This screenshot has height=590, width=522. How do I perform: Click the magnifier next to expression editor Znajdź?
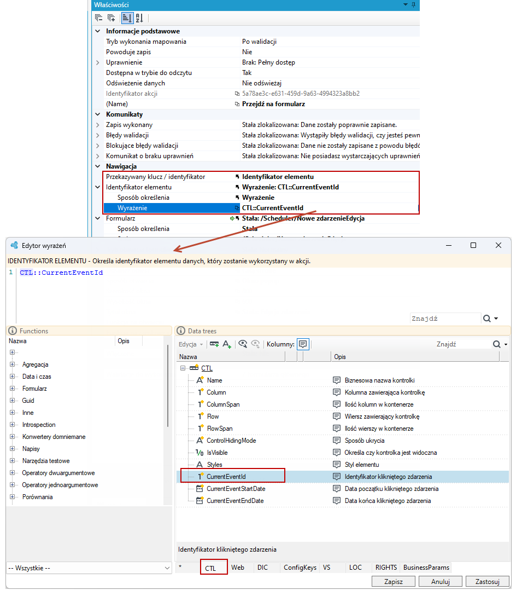[487, 319]
